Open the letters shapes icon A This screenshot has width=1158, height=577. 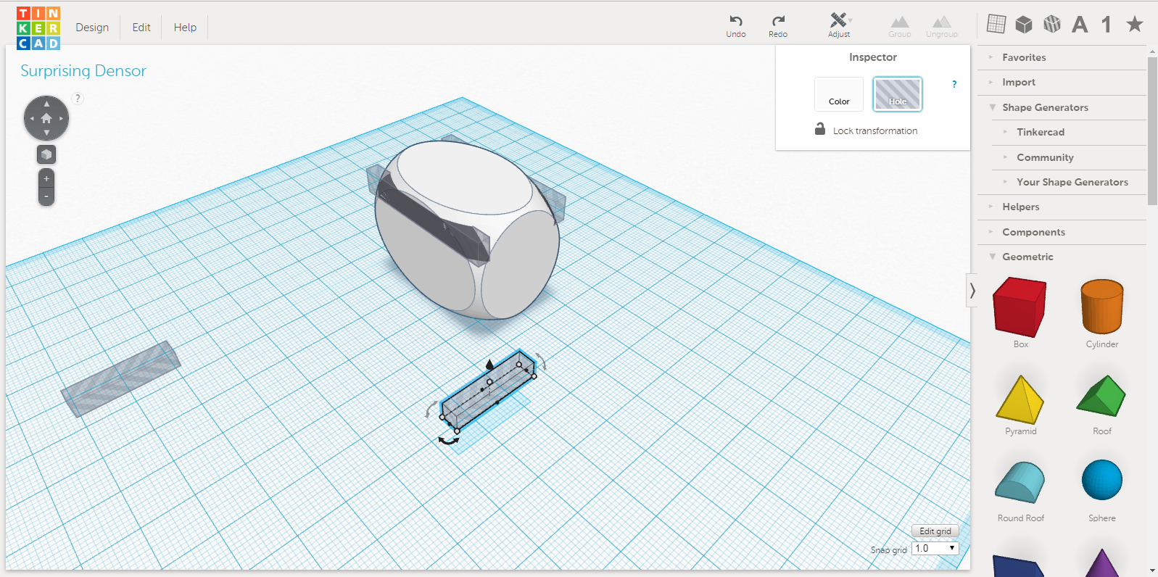pos(1080,25)
